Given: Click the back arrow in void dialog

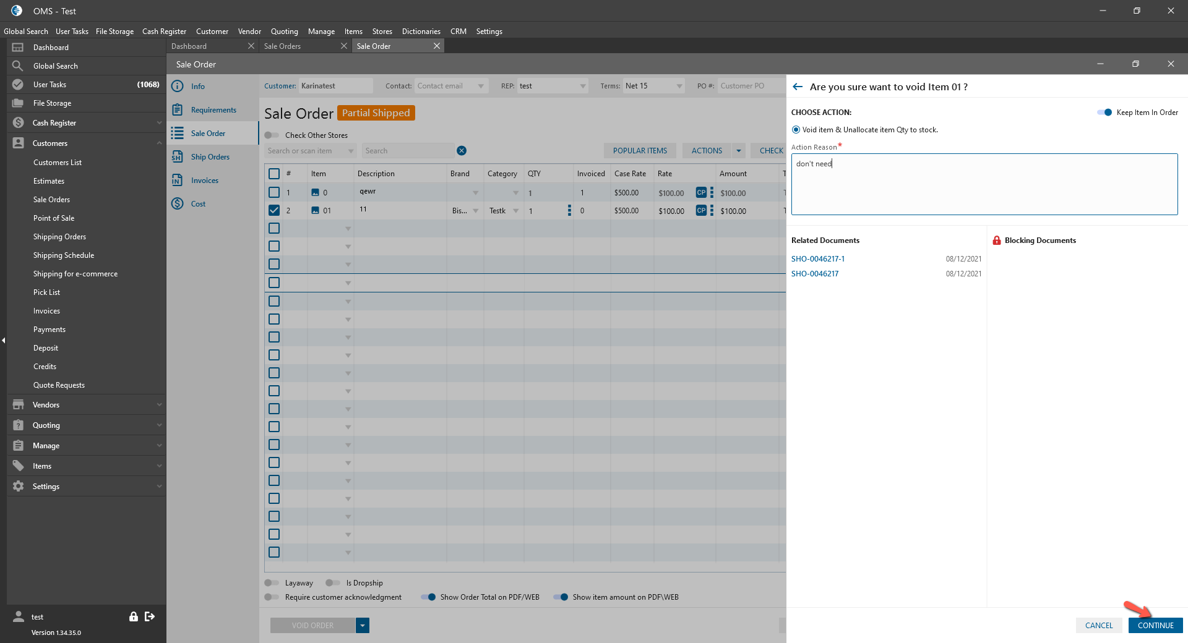Looking at the screenshot, I should coord(798,87).
